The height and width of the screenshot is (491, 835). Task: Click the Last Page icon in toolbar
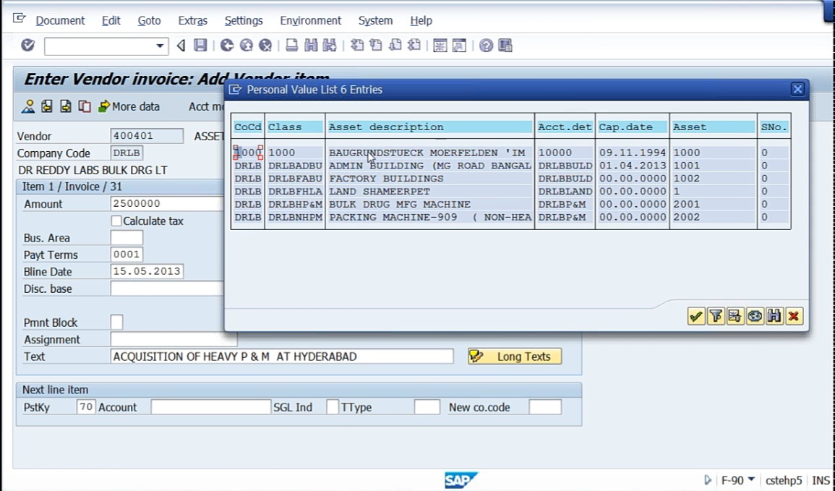(x=414, y=46)
